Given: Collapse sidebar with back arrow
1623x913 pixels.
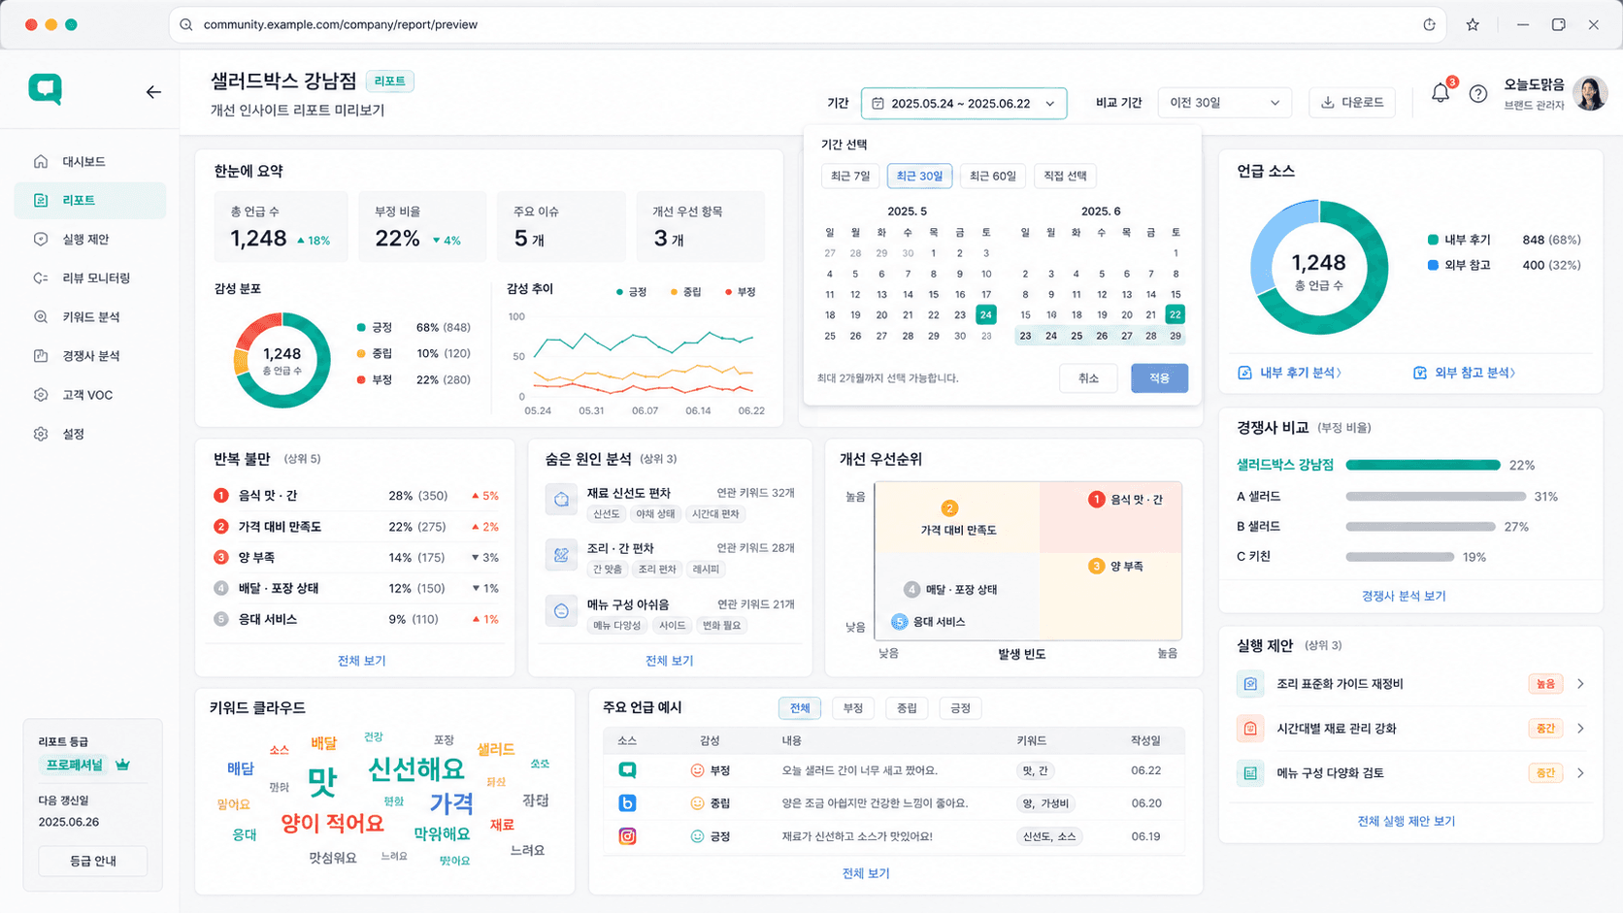Looking at the screenshot, I should [153, 92].
